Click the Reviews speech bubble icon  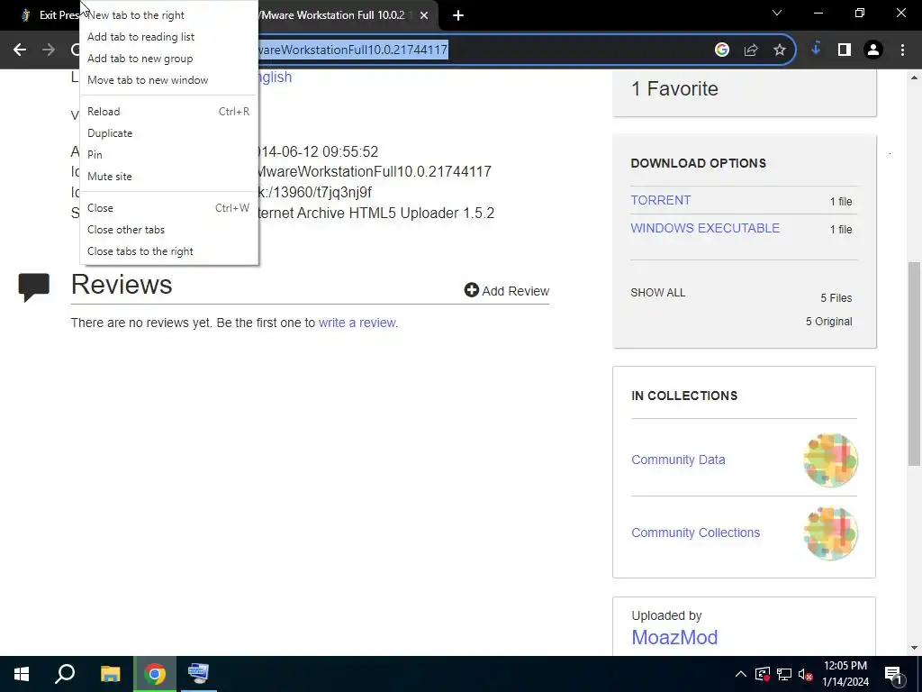tap(34, 287)
